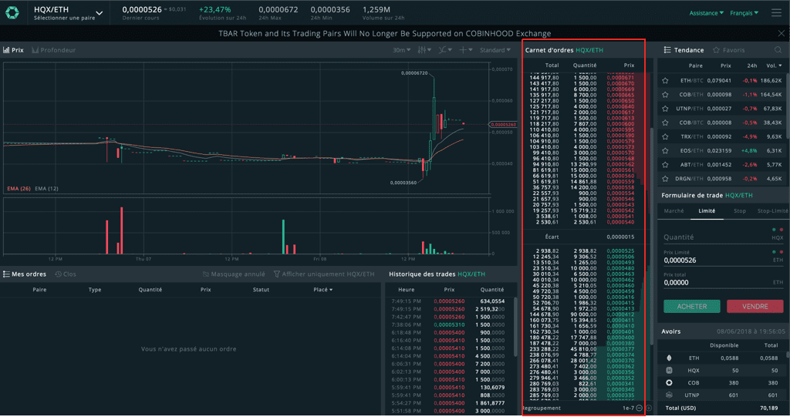Open the Standard chart mode dropdown
Image resolution: width=790 pixels, height=417 pixels.
(x=495, y=50)
